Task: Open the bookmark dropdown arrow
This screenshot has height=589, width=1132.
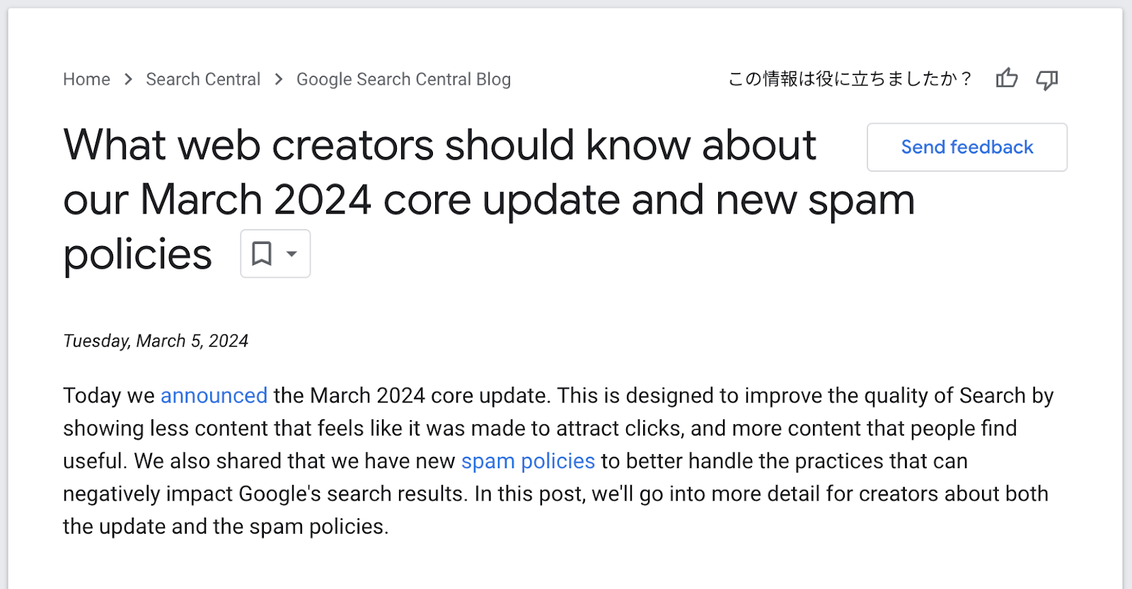Action: click(291, 253)
